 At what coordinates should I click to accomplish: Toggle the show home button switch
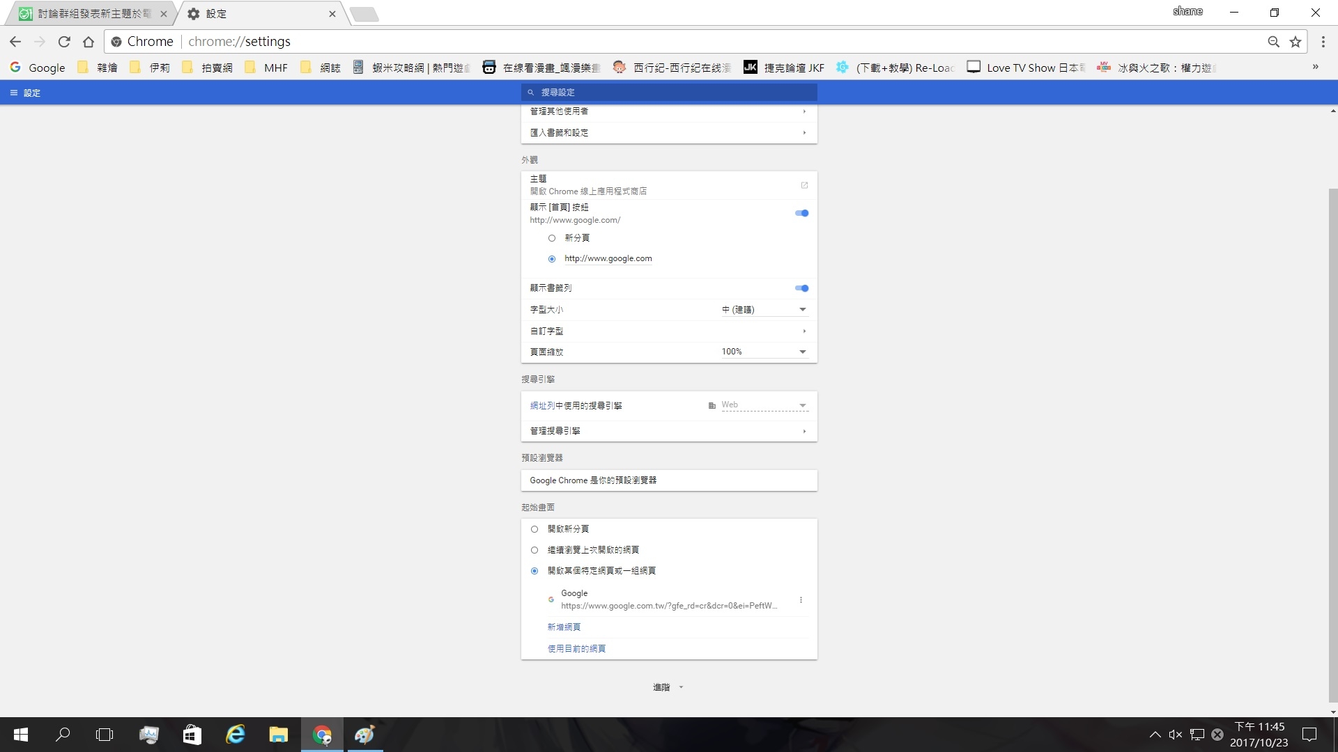click(x=801, y=213)
